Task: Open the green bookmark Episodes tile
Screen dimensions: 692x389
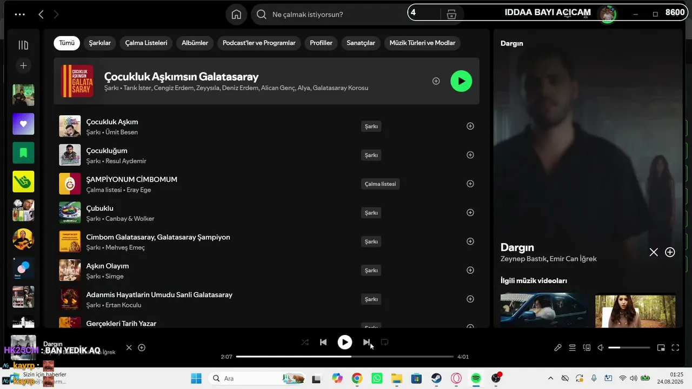Action: coord(23,153)
